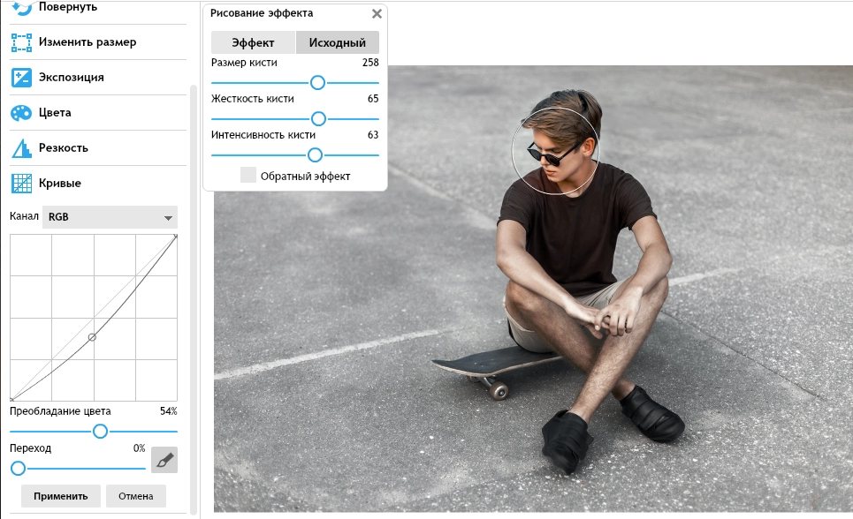853x519 pixels.
Task: Click the eyedropper brush icon near Переход
Action: coord(164,460)
